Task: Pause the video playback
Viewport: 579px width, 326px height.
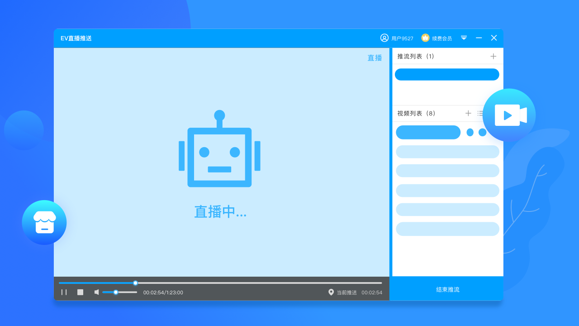Action: tap(64, 292)
